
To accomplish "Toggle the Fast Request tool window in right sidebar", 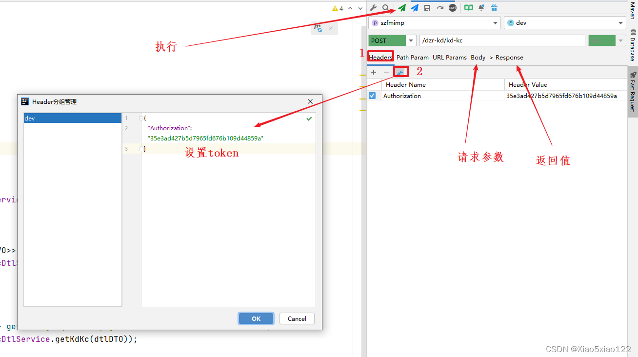I will click(633, 92).
